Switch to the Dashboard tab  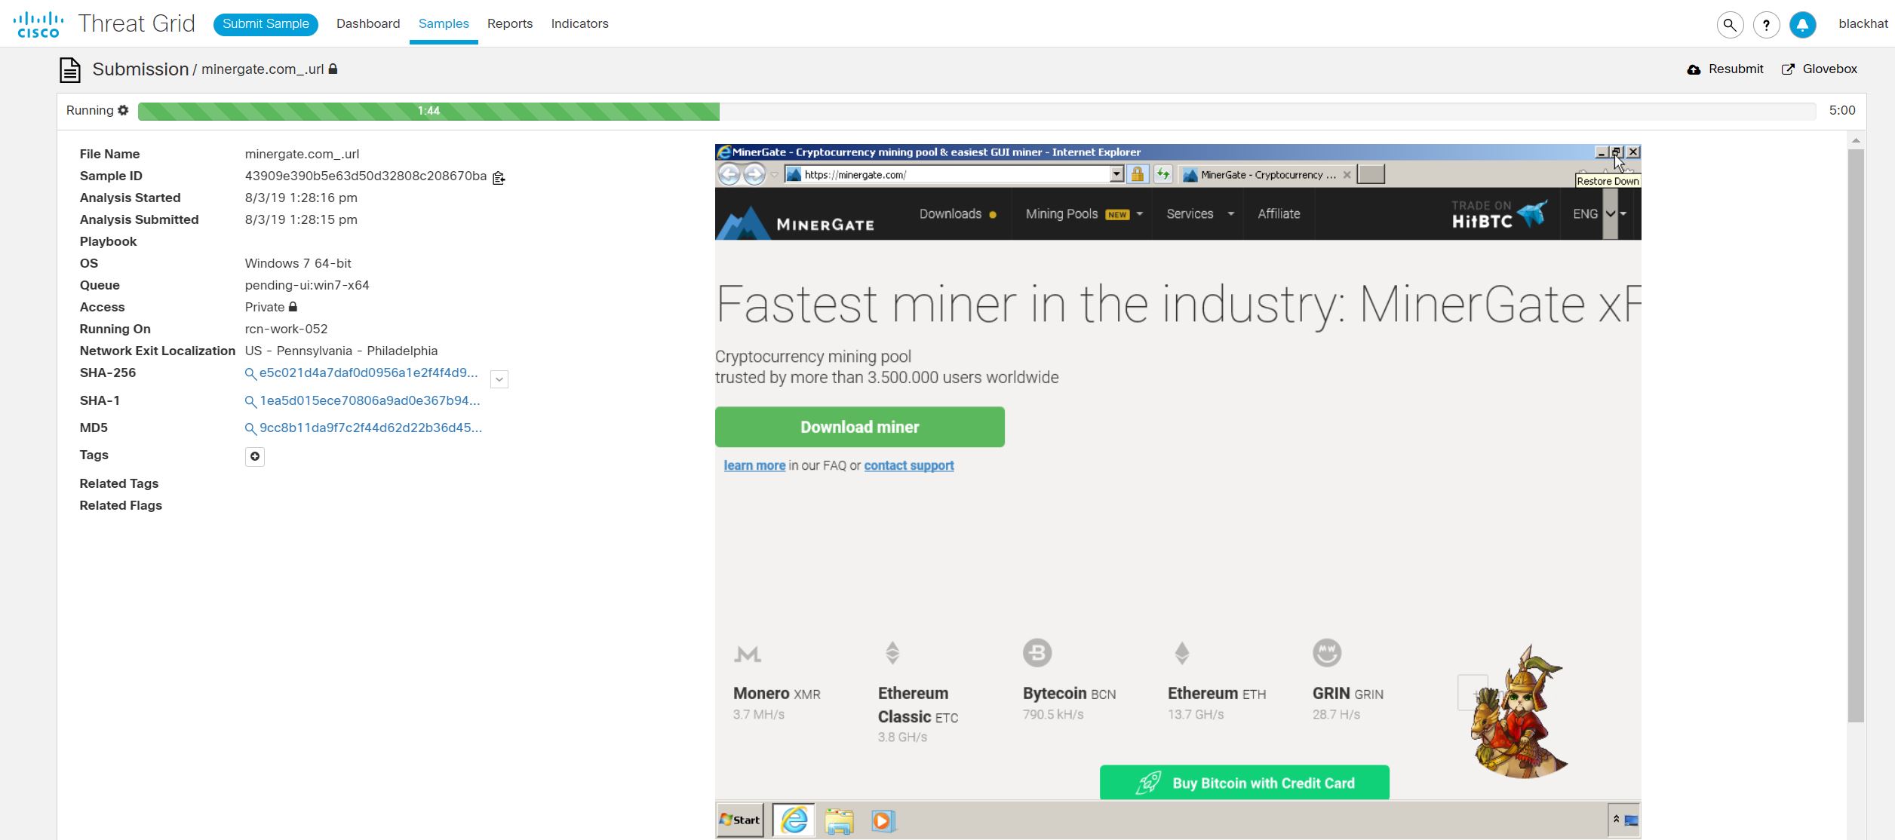coord(368,24)
